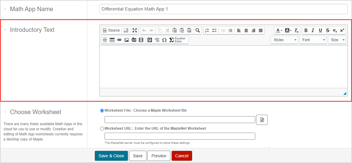Select the Worksheet URL radio option
Viewport: 352px width, 163px height.
coord(102,128)
